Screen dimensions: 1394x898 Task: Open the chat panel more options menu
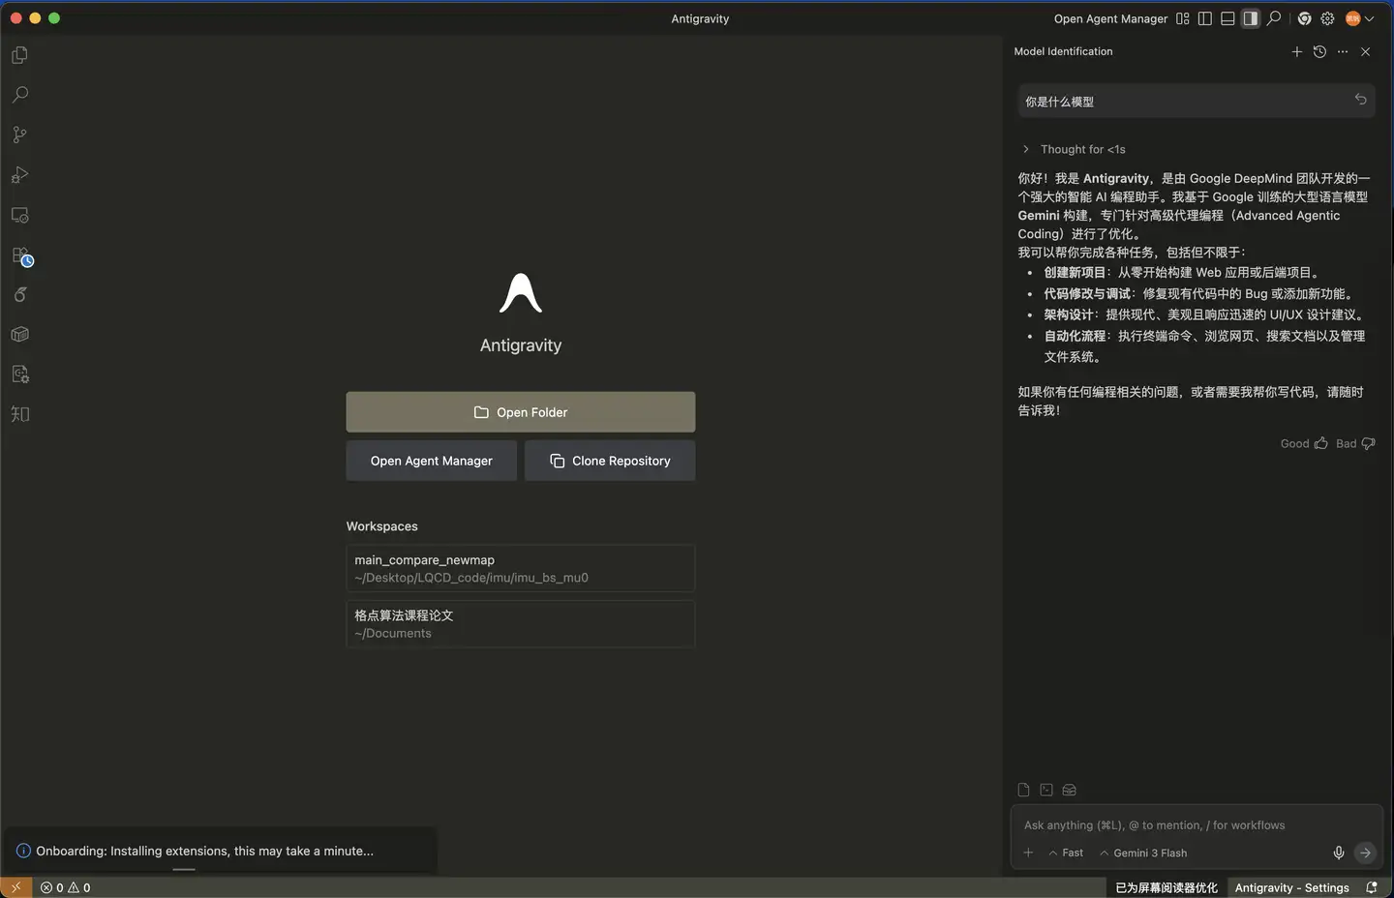point(1343,51)
